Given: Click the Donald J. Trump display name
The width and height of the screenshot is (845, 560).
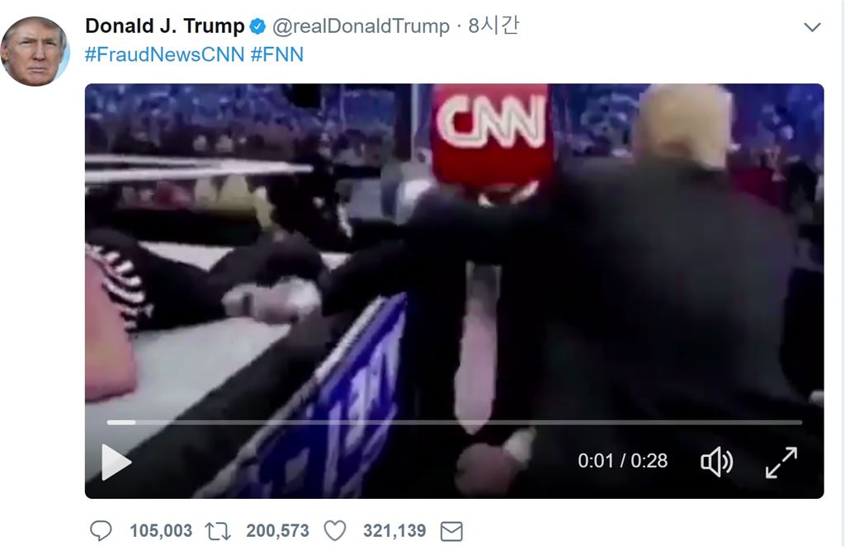Looking at the screenshot, I should click(165, 26).
